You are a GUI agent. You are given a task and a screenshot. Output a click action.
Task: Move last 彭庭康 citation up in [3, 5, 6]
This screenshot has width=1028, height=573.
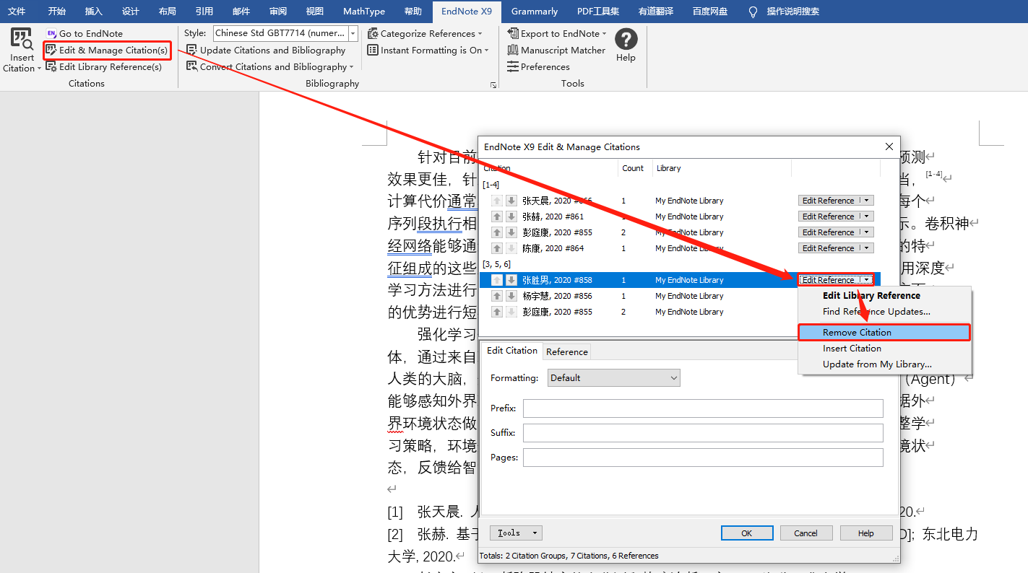tap(497, 312)
